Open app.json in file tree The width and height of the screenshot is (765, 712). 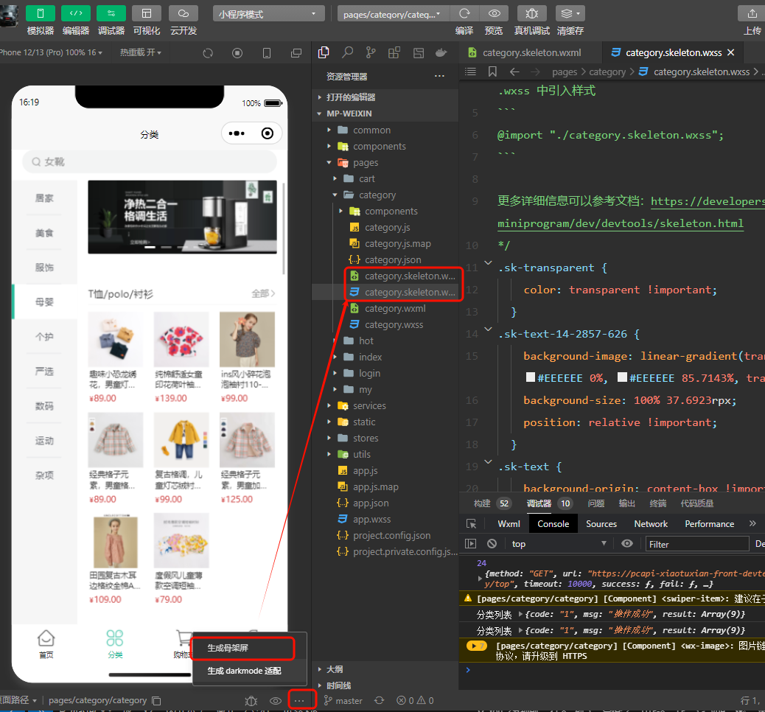click(x=371, y=503)
